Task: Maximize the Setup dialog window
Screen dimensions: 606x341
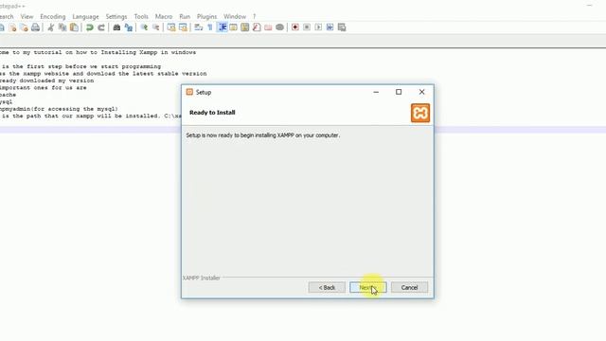Action: pyautogui.click(x=399, y=92)
